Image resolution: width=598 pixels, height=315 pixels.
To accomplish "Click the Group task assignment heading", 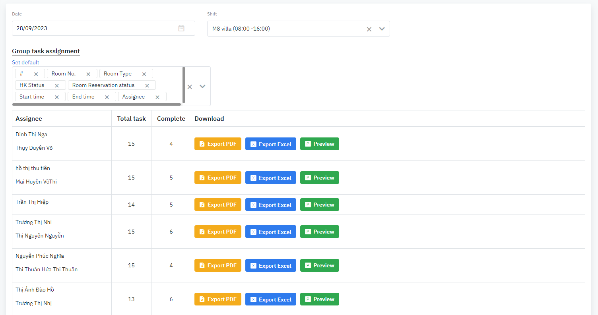I will coord(46,51).
